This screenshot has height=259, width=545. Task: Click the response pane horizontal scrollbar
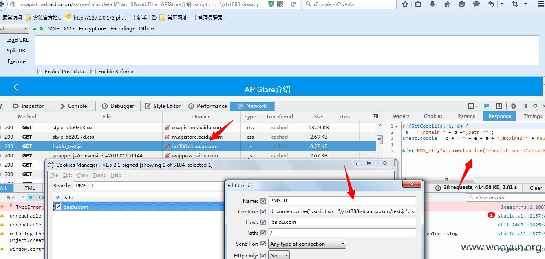click(x=446, y=180)
